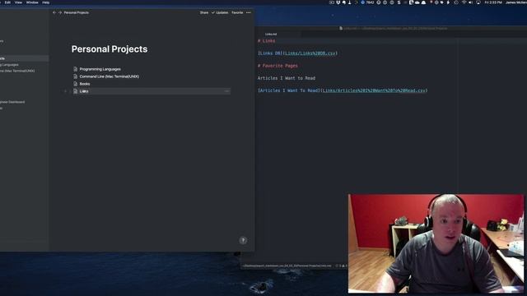Screen dimensions: 527x296
Task: Follow the Articles I Want To Read csv link
Action: [x=374, y=90]
